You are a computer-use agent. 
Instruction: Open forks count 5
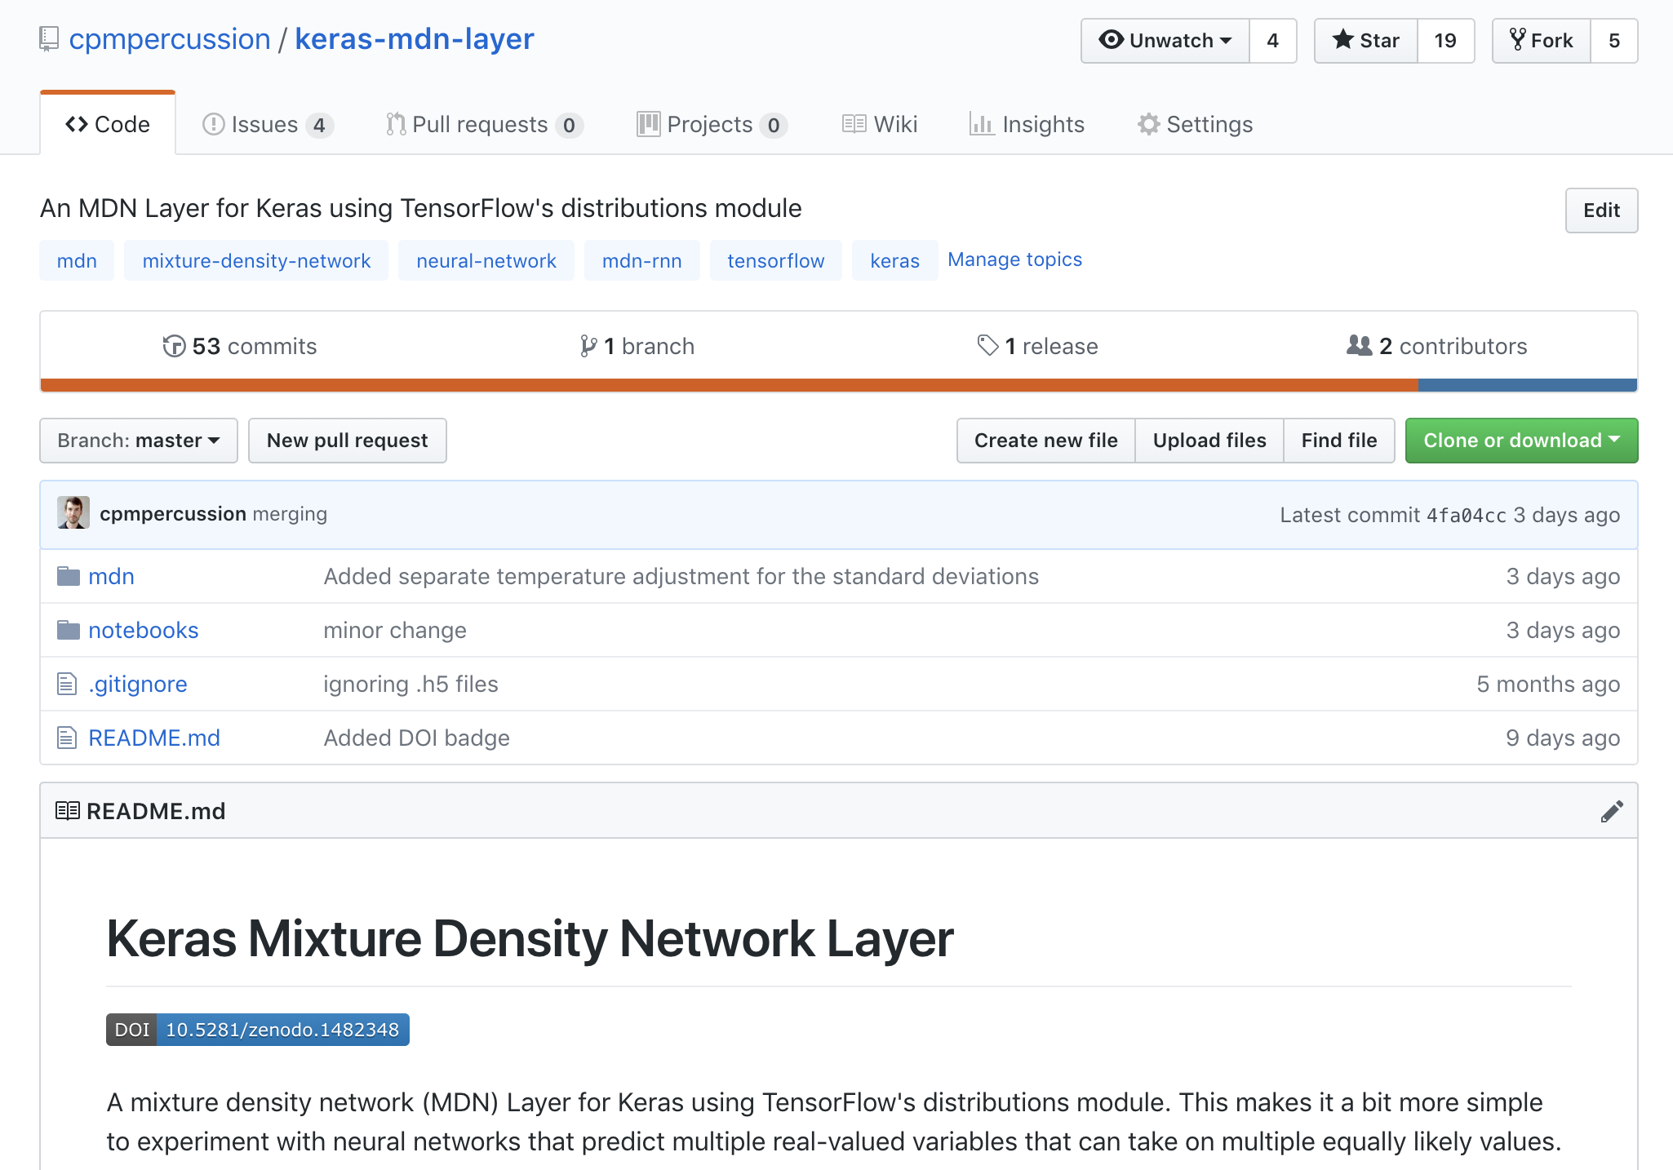[x=1614, y=41]
